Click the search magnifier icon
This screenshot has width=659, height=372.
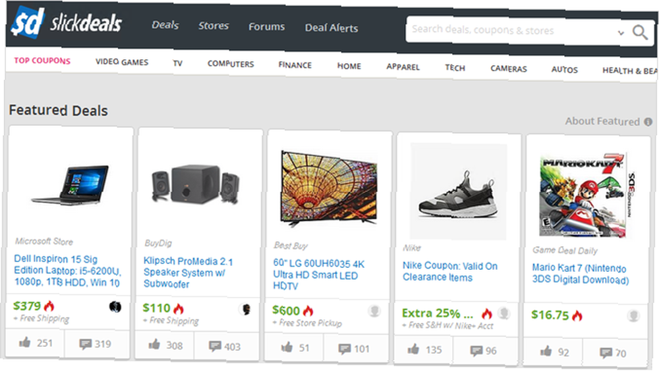click(640, 32)
